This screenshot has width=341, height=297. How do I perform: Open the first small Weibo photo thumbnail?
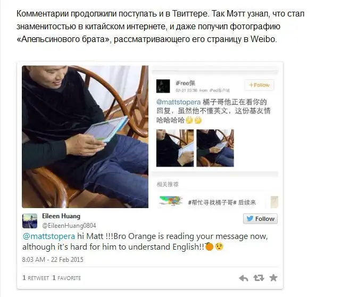click(175, 148)
